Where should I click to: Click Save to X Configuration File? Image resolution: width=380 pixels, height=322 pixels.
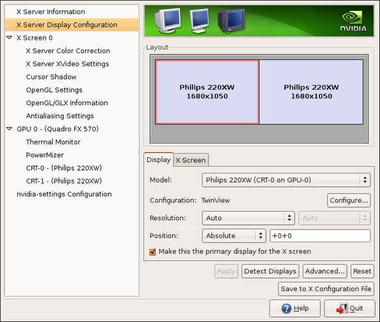326,289
